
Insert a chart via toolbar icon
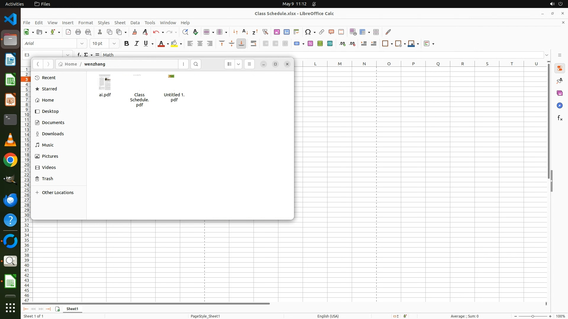pos(287,32)
